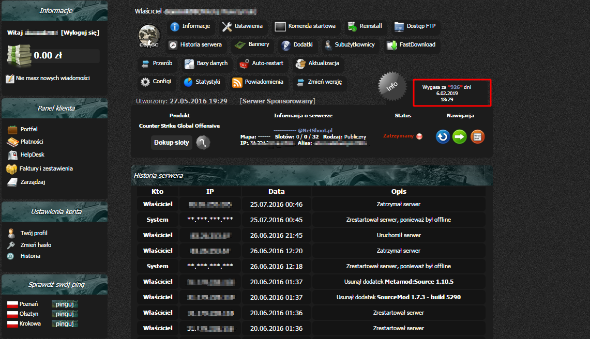
Task: Open Zarządzaj in client panel
Action: pyautogui.click(x=33, y=182)
